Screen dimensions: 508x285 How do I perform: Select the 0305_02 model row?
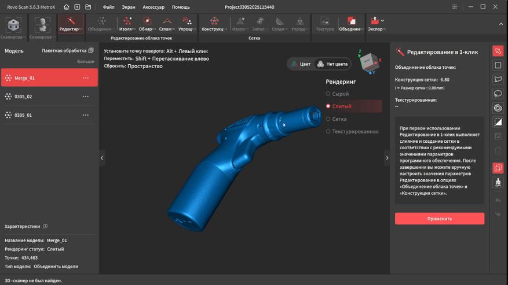(49, 97)
